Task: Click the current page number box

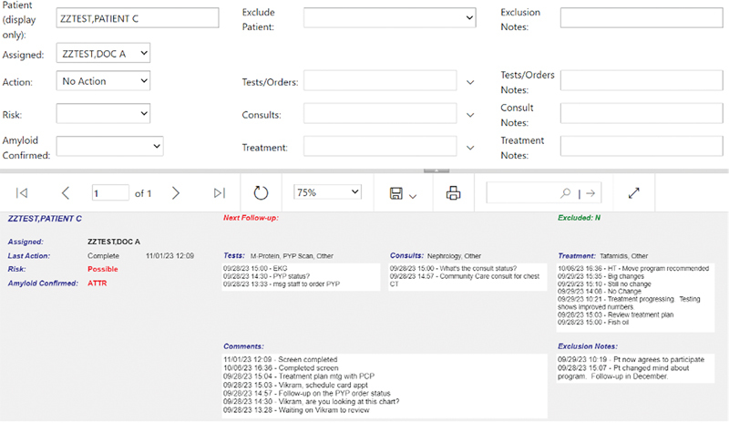Action: point(110,192)
